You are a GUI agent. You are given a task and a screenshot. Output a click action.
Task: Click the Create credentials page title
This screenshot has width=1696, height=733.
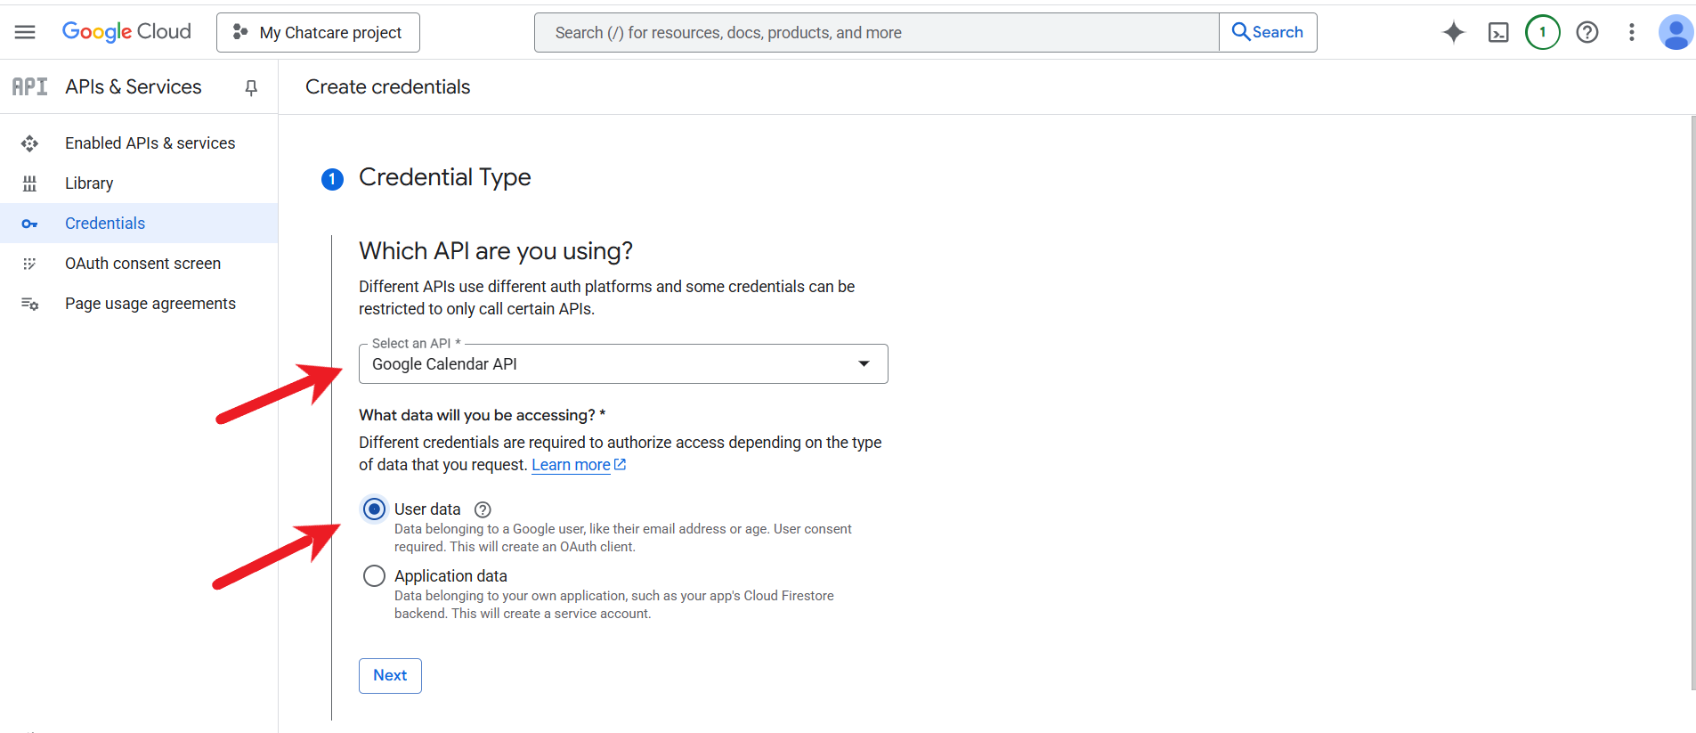pyautogui.click(x=388, y=86)
